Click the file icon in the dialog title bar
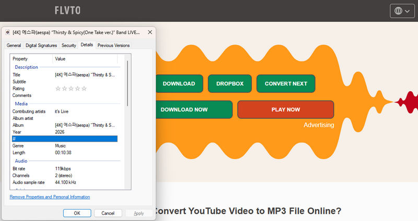 [7, 32]
